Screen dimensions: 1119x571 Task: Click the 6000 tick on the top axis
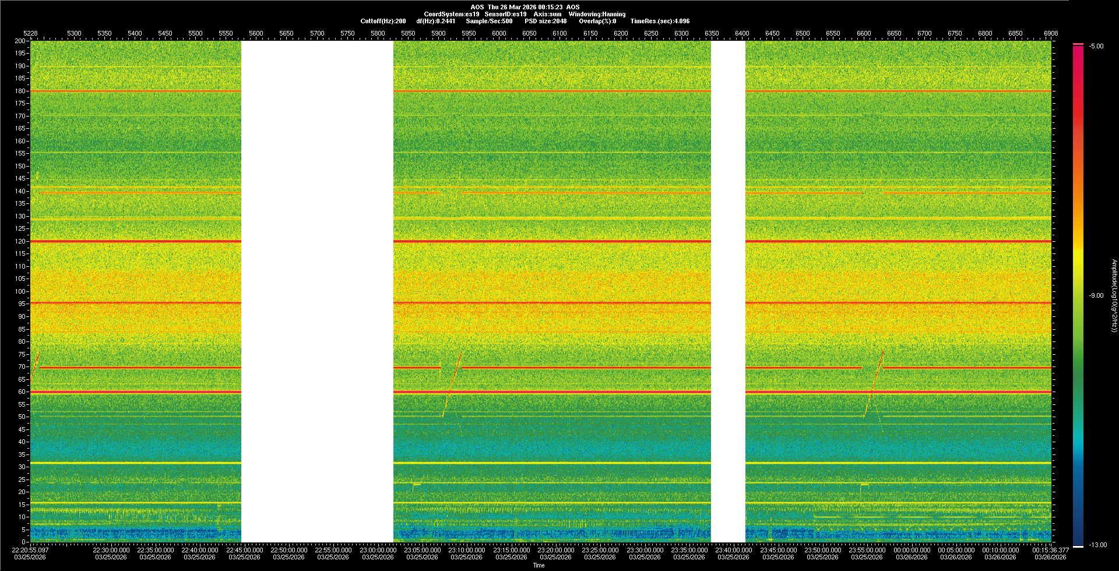(x=499, y=33)
